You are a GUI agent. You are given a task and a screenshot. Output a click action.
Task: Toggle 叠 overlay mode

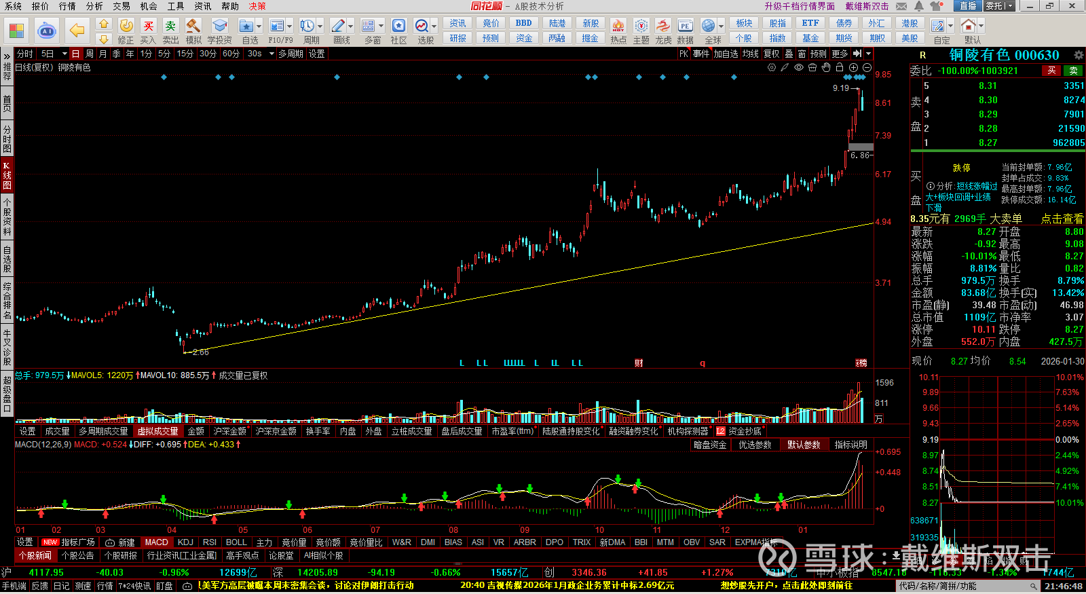pos(789,54)
